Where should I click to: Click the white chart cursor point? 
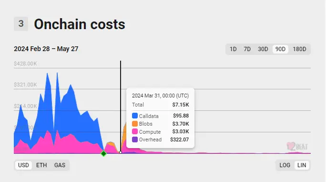click(121, 152)
